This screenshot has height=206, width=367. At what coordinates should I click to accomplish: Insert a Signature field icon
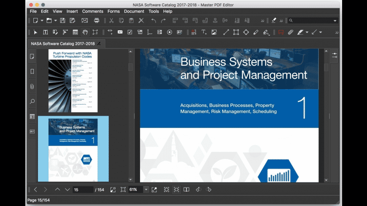[179, 32]
